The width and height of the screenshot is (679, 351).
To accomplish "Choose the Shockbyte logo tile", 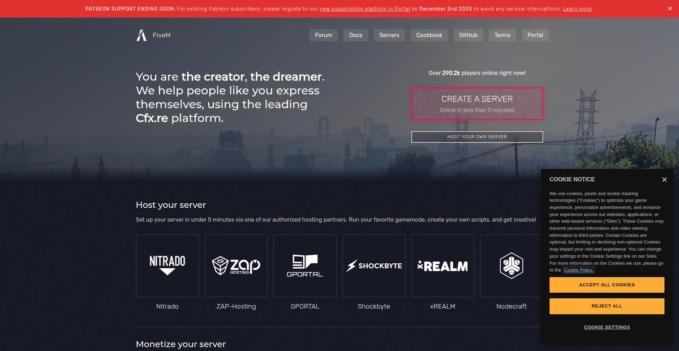I will tap(374, 266).
